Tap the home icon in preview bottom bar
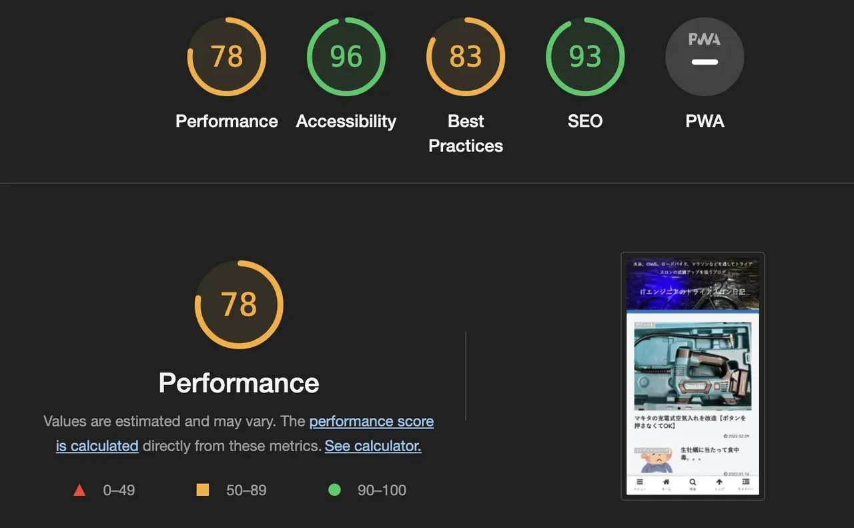This screenshot has width=854, height=528. click(x=666, y=483)
